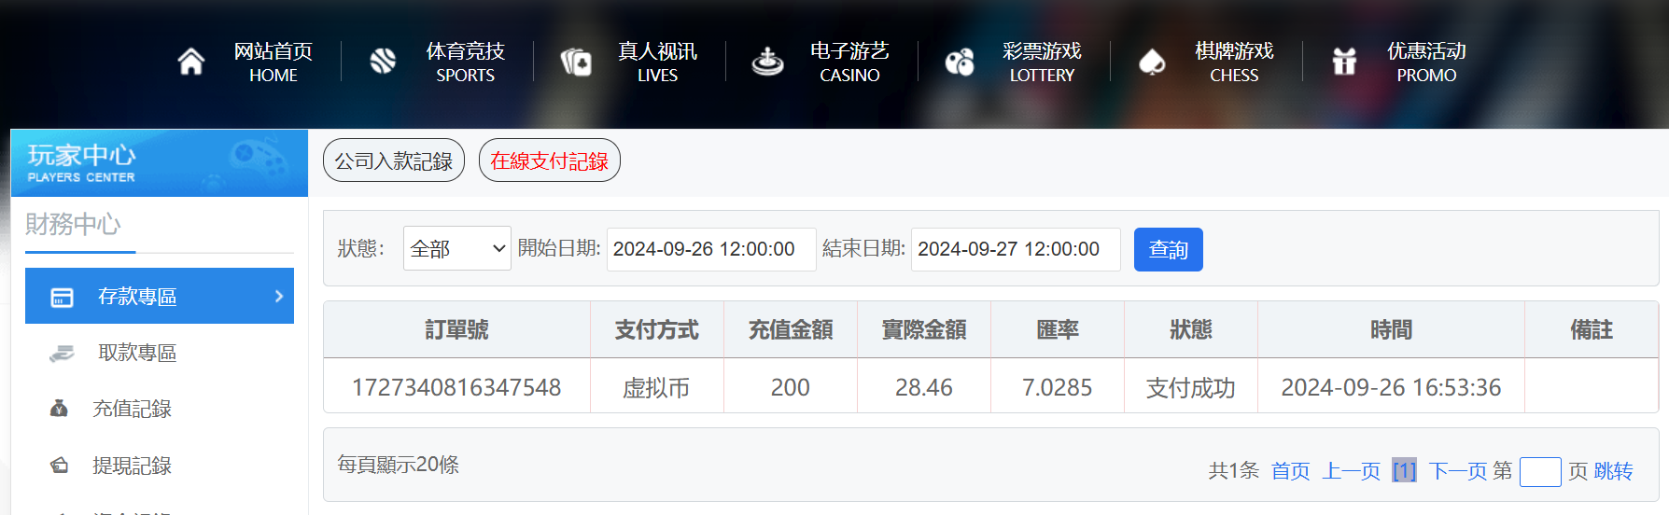
Task: Click the Lottery balls icon
Action: pyautogui.click(x=960, y=63)
